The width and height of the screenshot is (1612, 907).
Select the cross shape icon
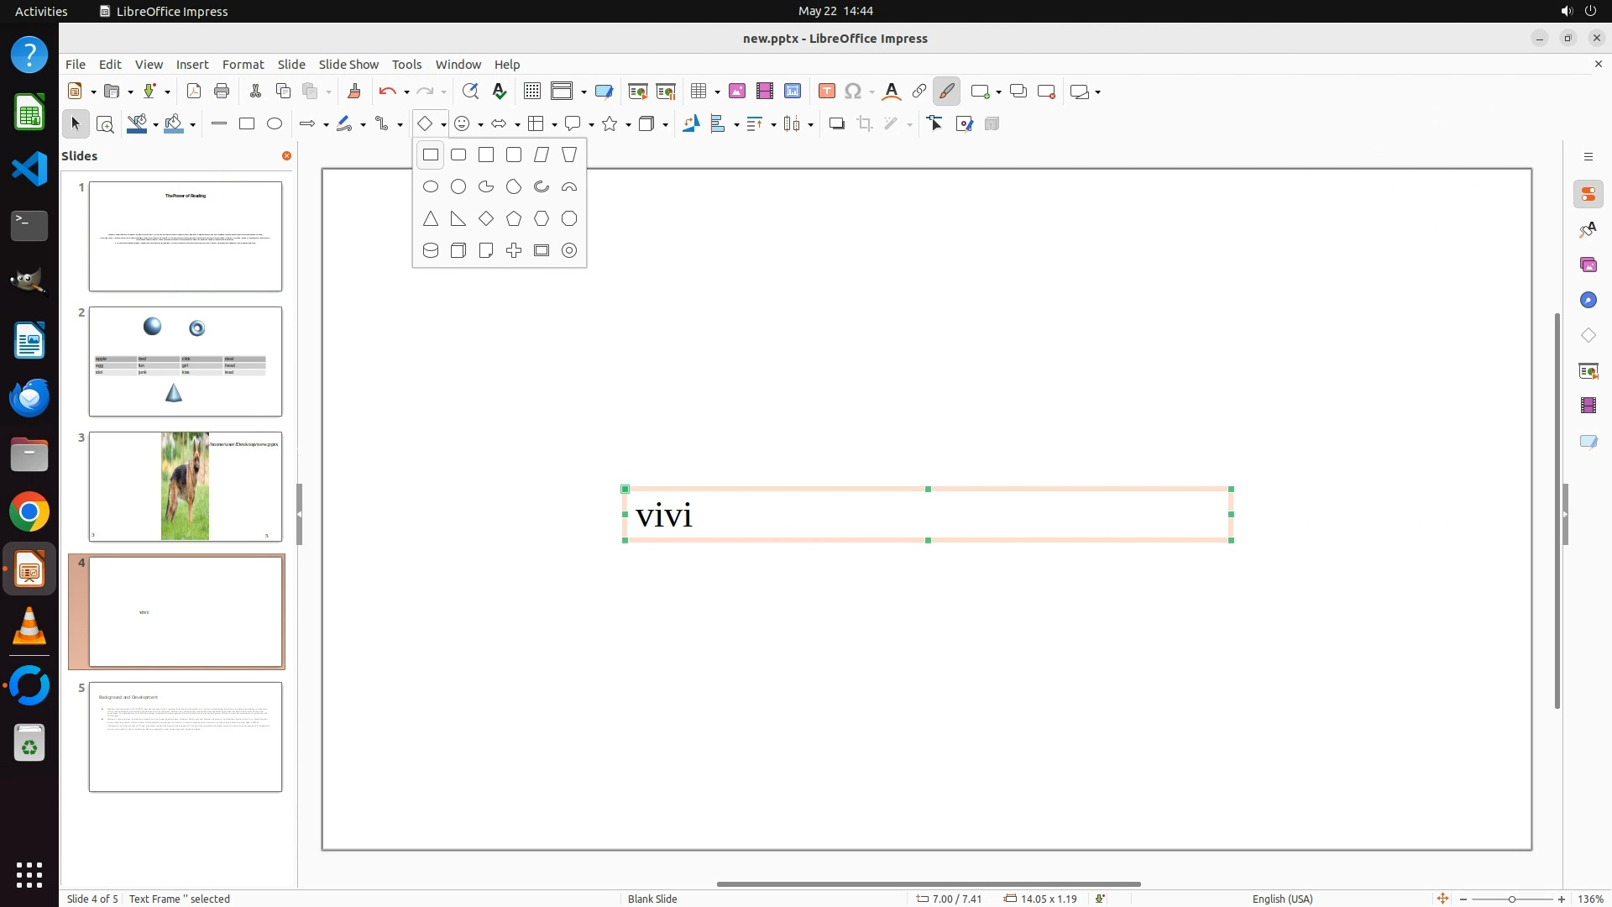513,250
